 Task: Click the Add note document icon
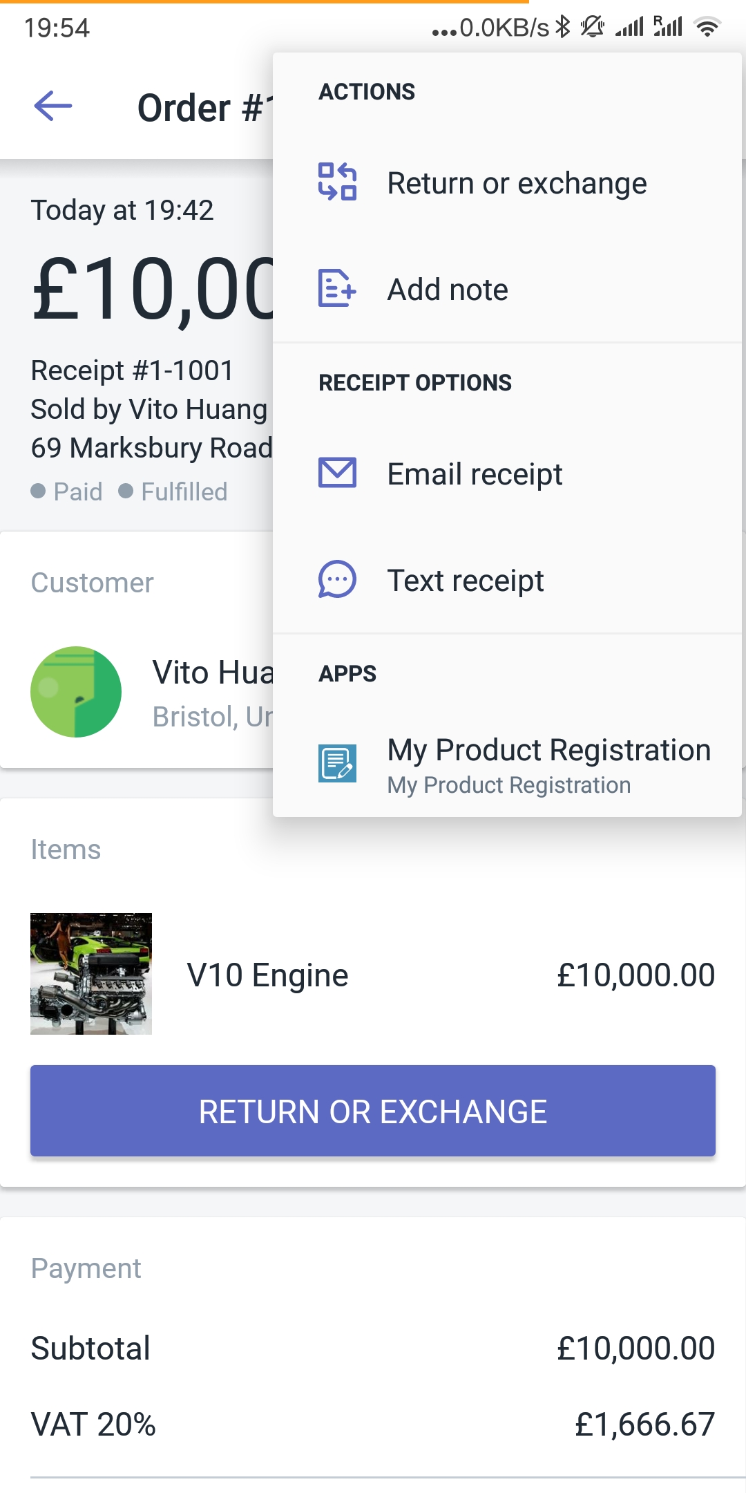337,288
